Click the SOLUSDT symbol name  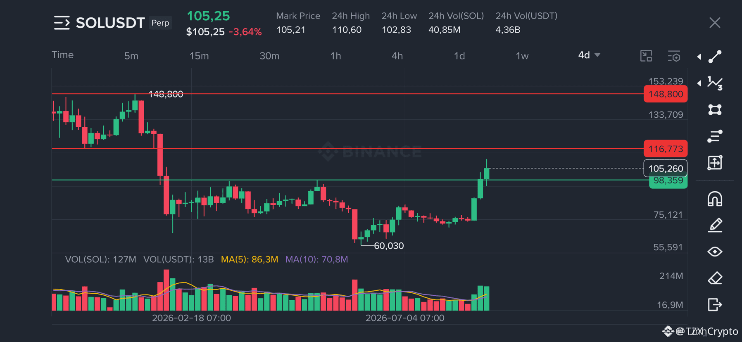pyautogui.click(x=110, y=23)
